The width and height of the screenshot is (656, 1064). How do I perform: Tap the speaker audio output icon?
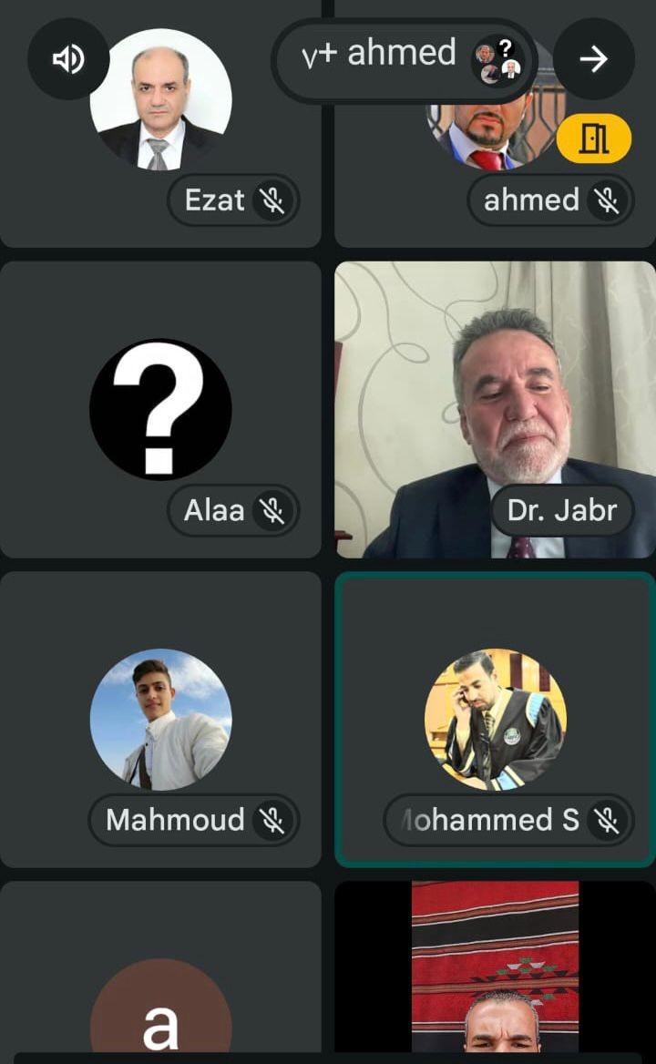click(67, 59)
